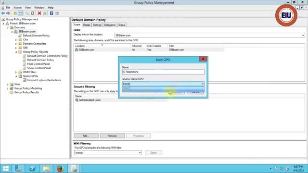Click the Hide Control Panel GPO icon

click(25, 64)
